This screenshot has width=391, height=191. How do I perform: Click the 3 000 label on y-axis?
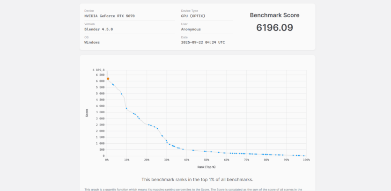[x=101, y=118]
